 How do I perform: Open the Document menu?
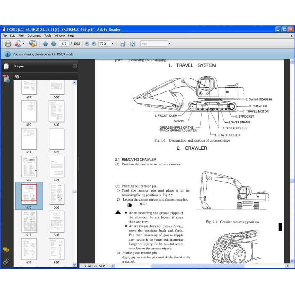pyautogui.click(x=34, y=35)
